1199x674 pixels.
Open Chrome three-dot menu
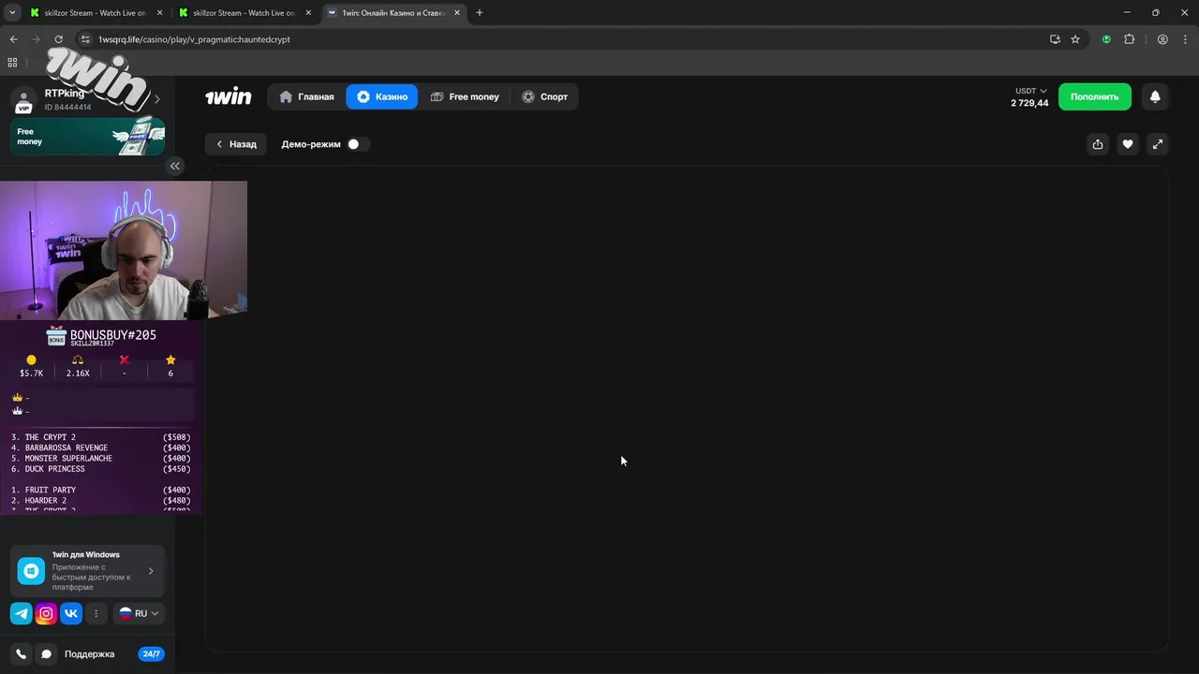pos(1184,39)
